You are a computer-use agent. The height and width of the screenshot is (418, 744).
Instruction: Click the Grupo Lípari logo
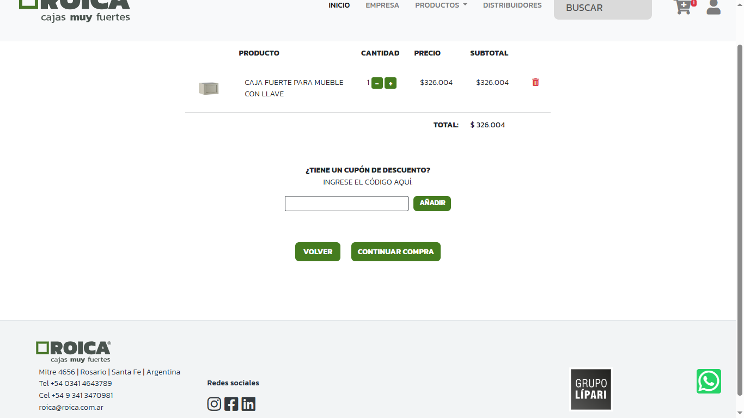tap(591, 389)
